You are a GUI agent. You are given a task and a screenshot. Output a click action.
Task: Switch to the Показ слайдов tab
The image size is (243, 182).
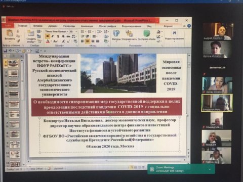(107, 26)
